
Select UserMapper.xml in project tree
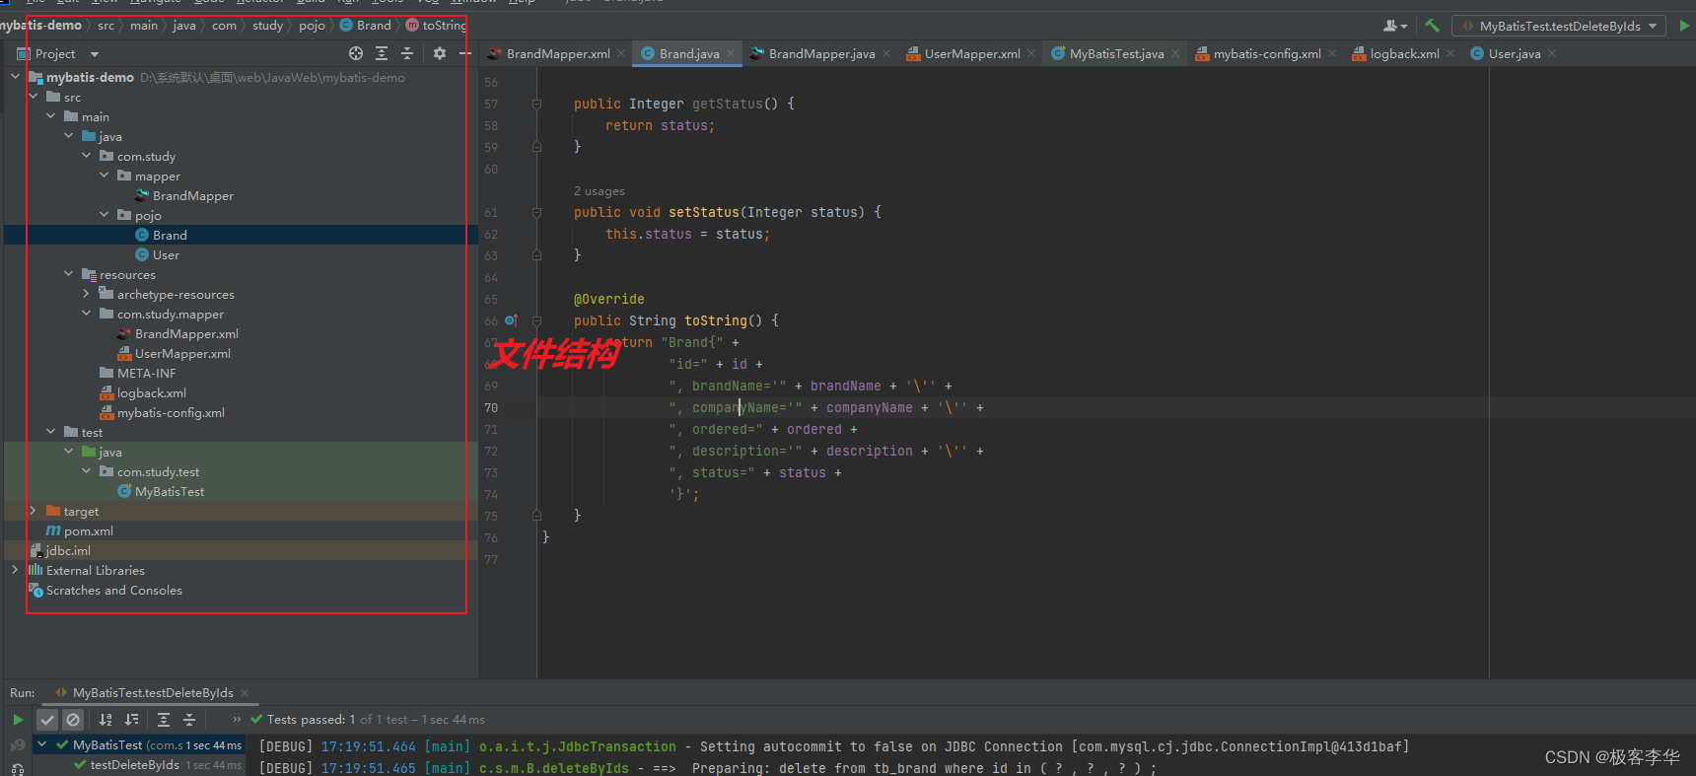[x=182, y=353]
